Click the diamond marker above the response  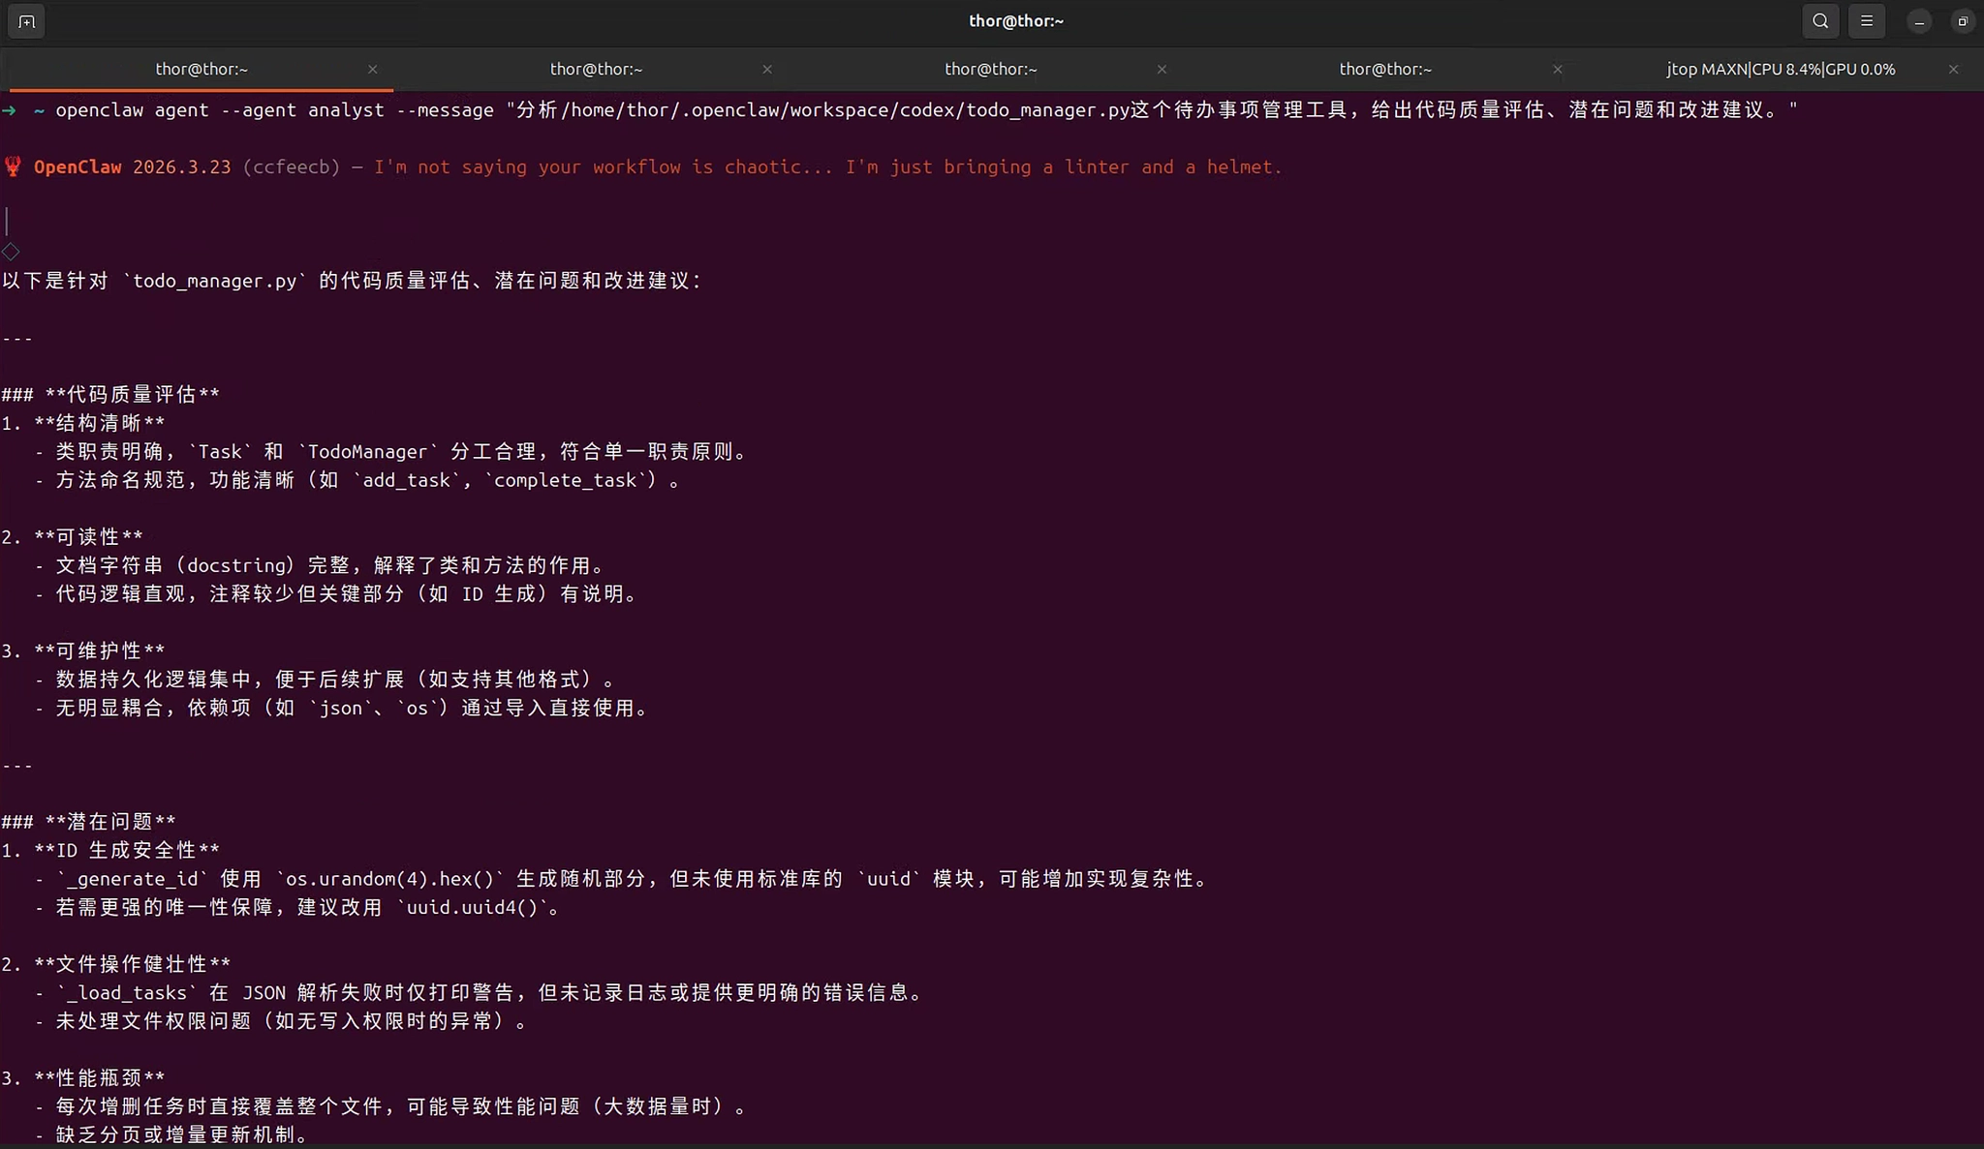coord(11,252)
